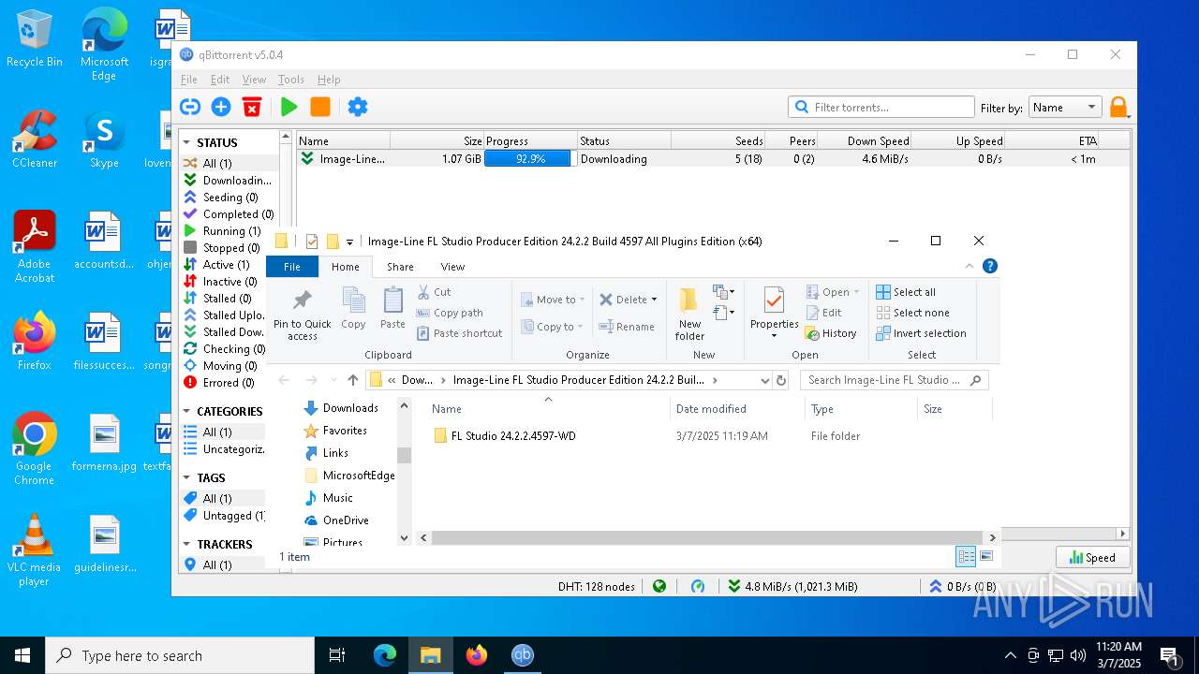
Task: Click Cut in the Clipboard group
Action: pos(434,292)
